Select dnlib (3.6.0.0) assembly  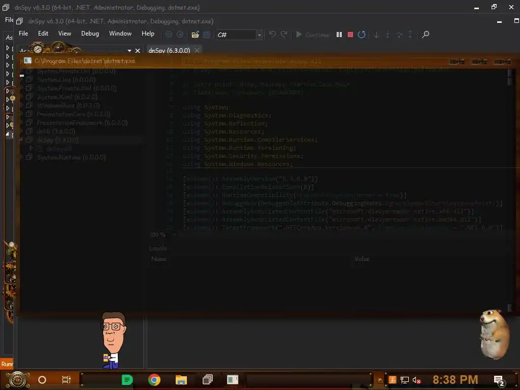[x=56, y=132]
